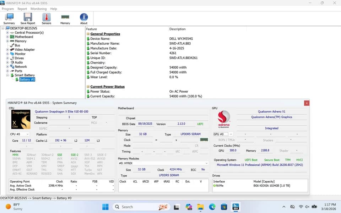
Task: Open the Monitoring menu
Action: pyautogui.click(x=38, y=9)
